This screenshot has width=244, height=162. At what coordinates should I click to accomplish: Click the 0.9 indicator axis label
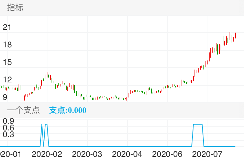coord(8,121)
